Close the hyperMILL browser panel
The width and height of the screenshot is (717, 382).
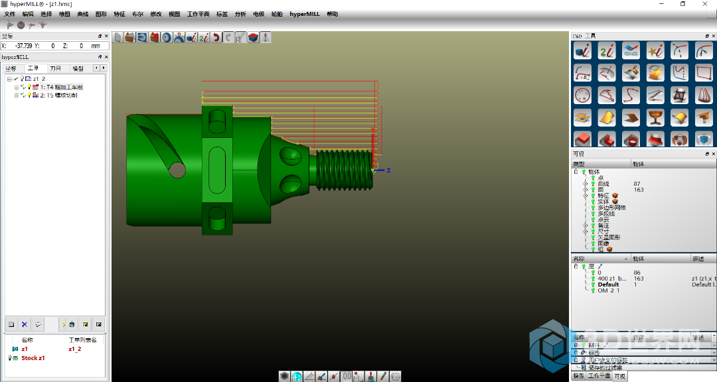coord(106,56)
